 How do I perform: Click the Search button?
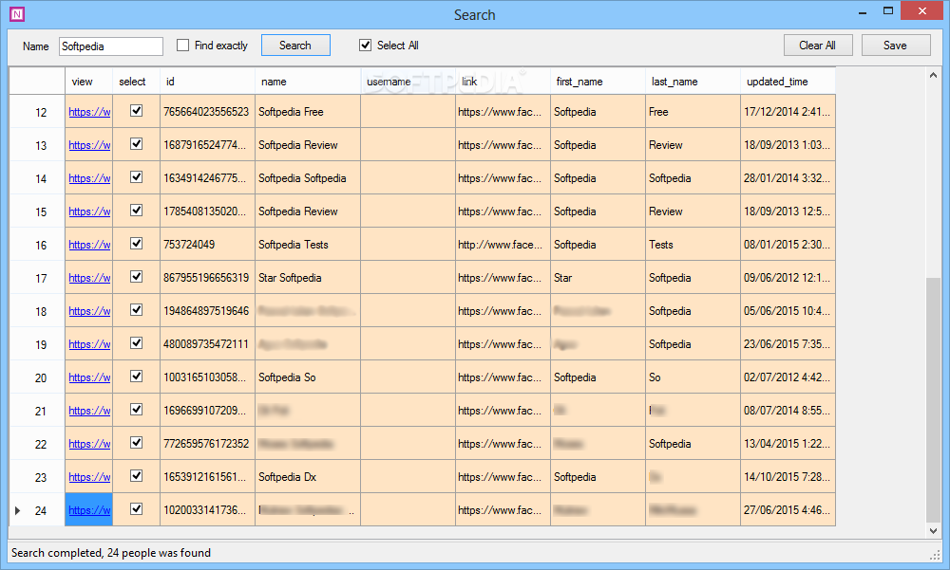click(295, 46)
